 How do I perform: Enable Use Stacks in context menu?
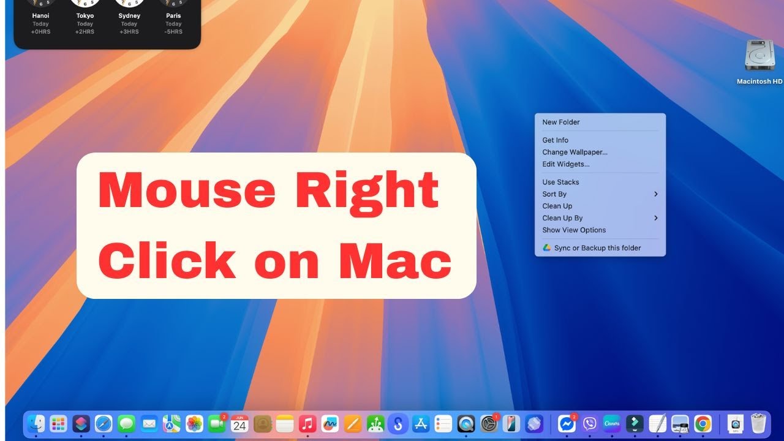pyautogui.click(x=600, y=182)
